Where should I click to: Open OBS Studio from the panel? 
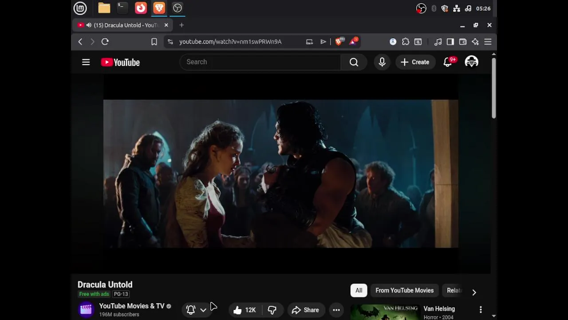177,8
